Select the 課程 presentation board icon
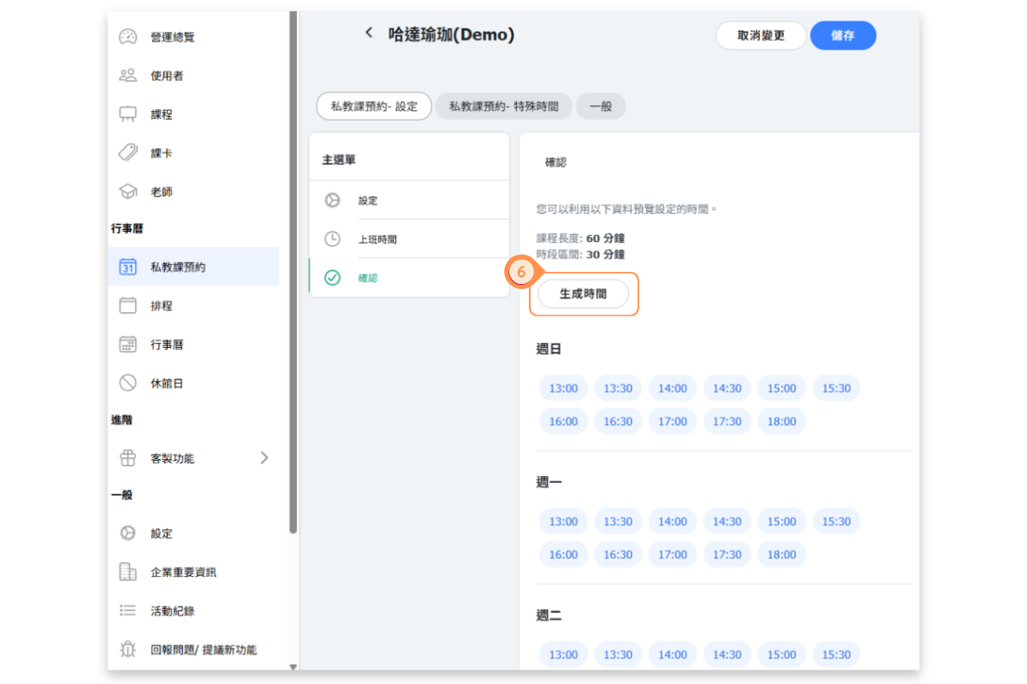The width and height of the screenshot is (1027, 684). (128, 114)
